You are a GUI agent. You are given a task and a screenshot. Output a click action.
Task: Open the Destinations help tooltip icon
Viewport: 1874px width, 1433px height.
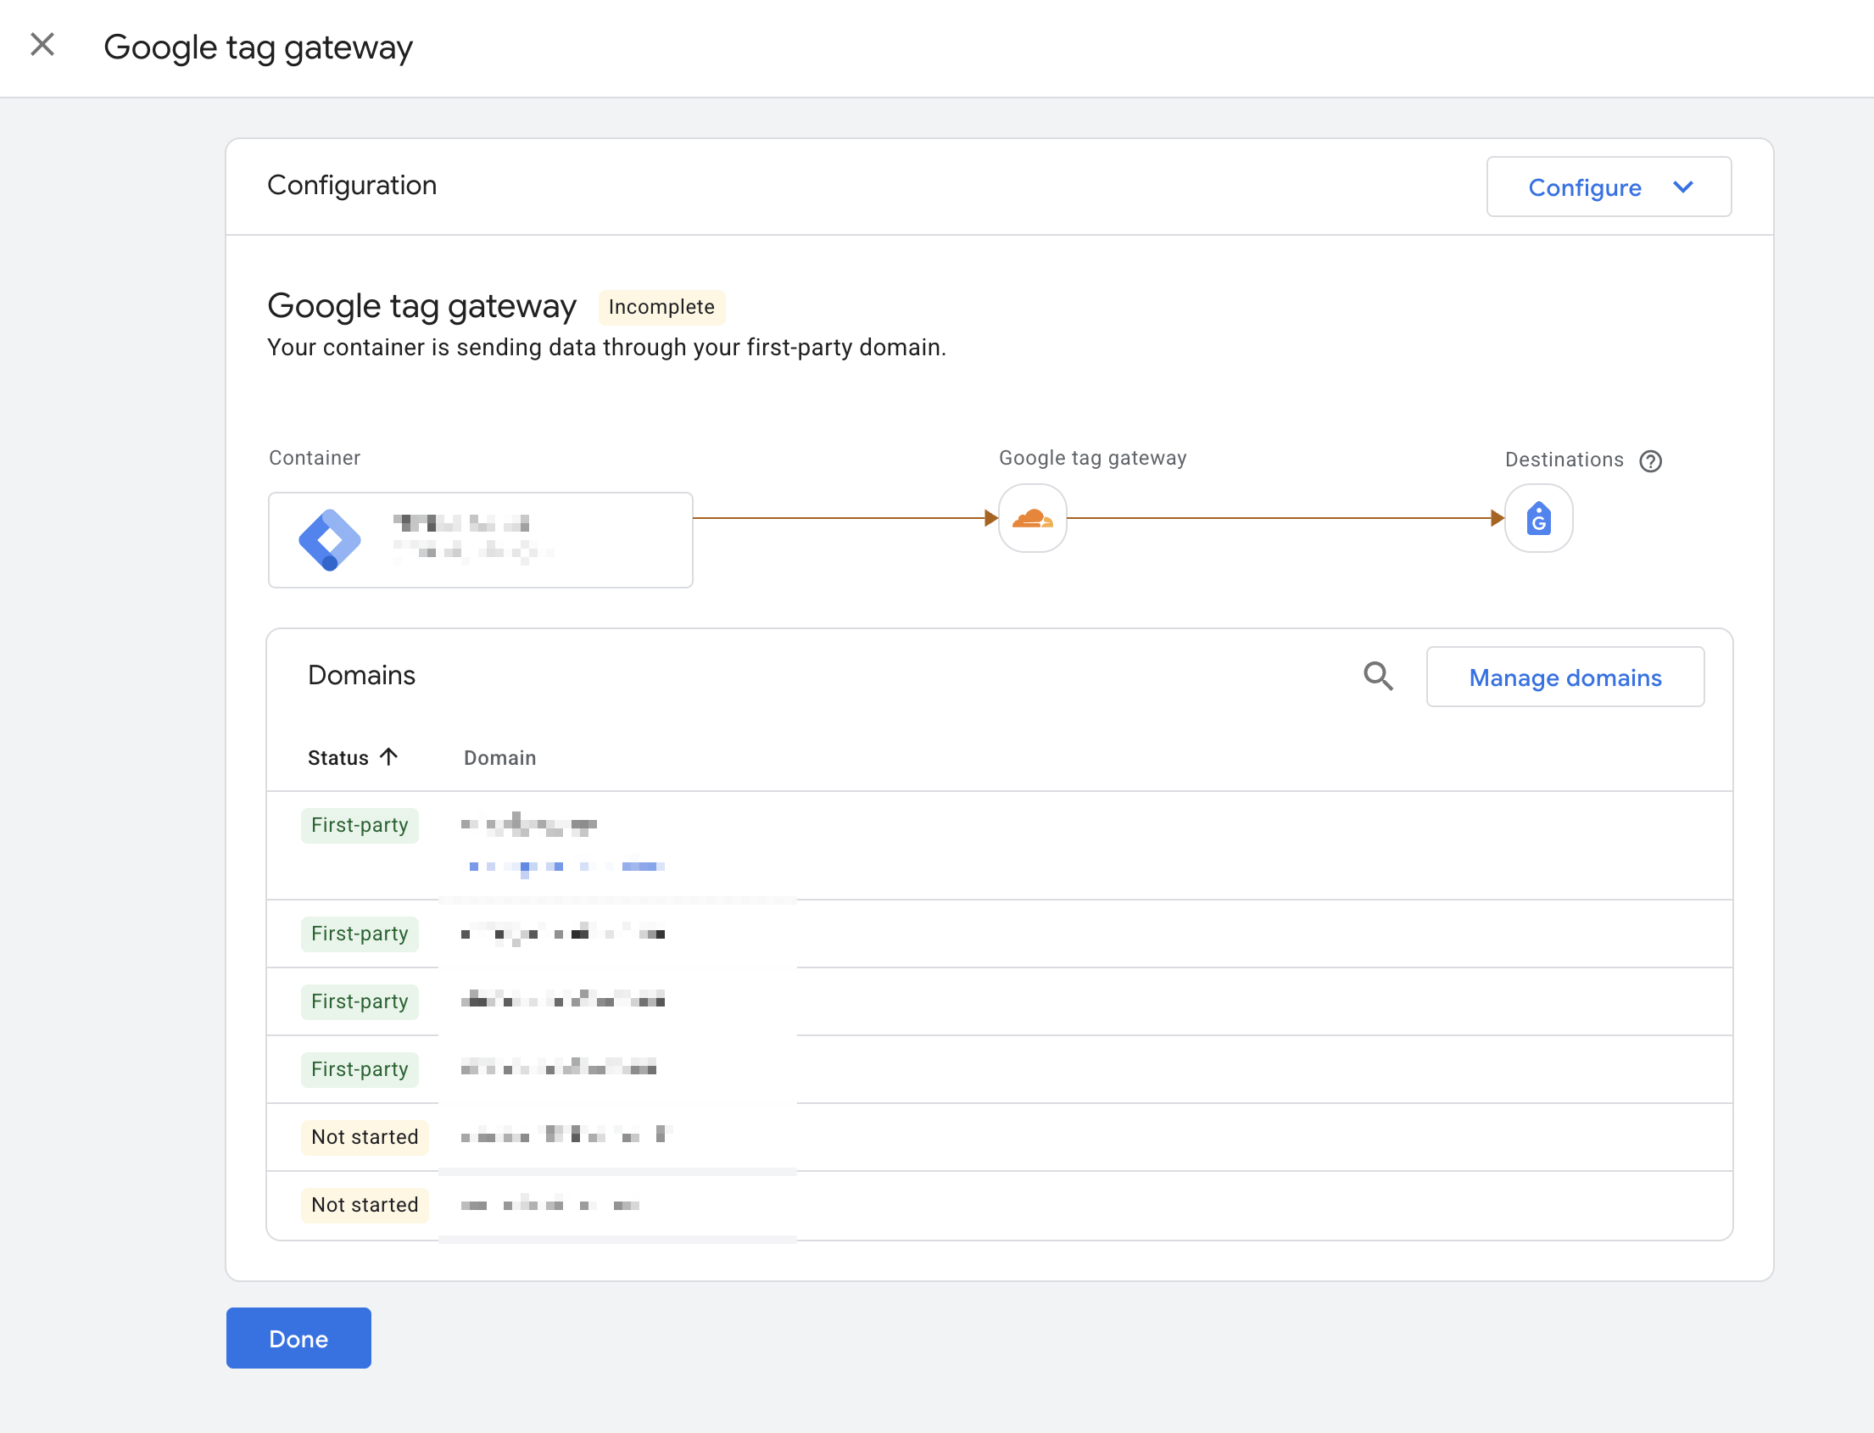[1650, 460]
